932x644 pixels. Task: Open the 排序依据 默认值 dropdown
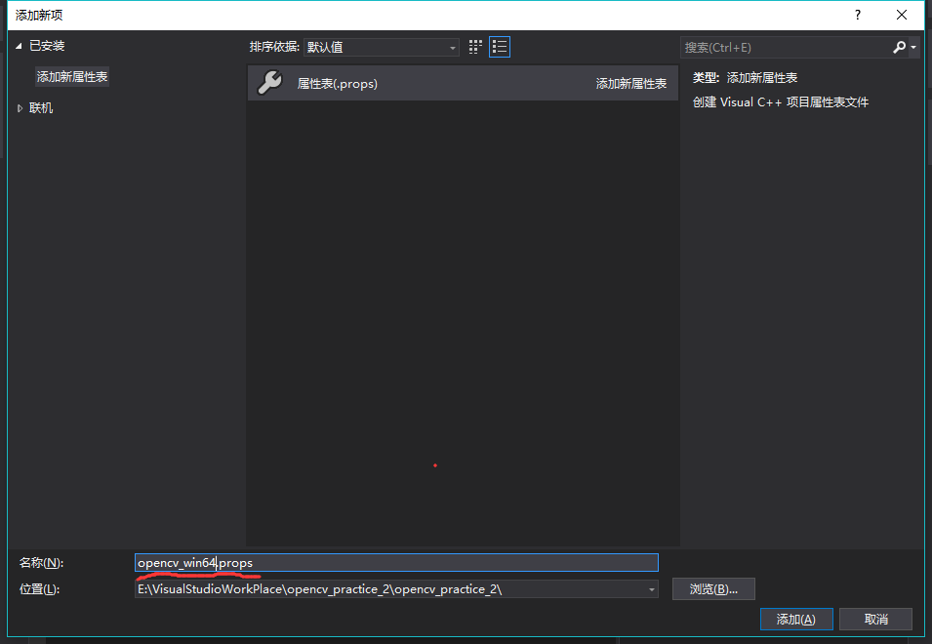(381, 47)
